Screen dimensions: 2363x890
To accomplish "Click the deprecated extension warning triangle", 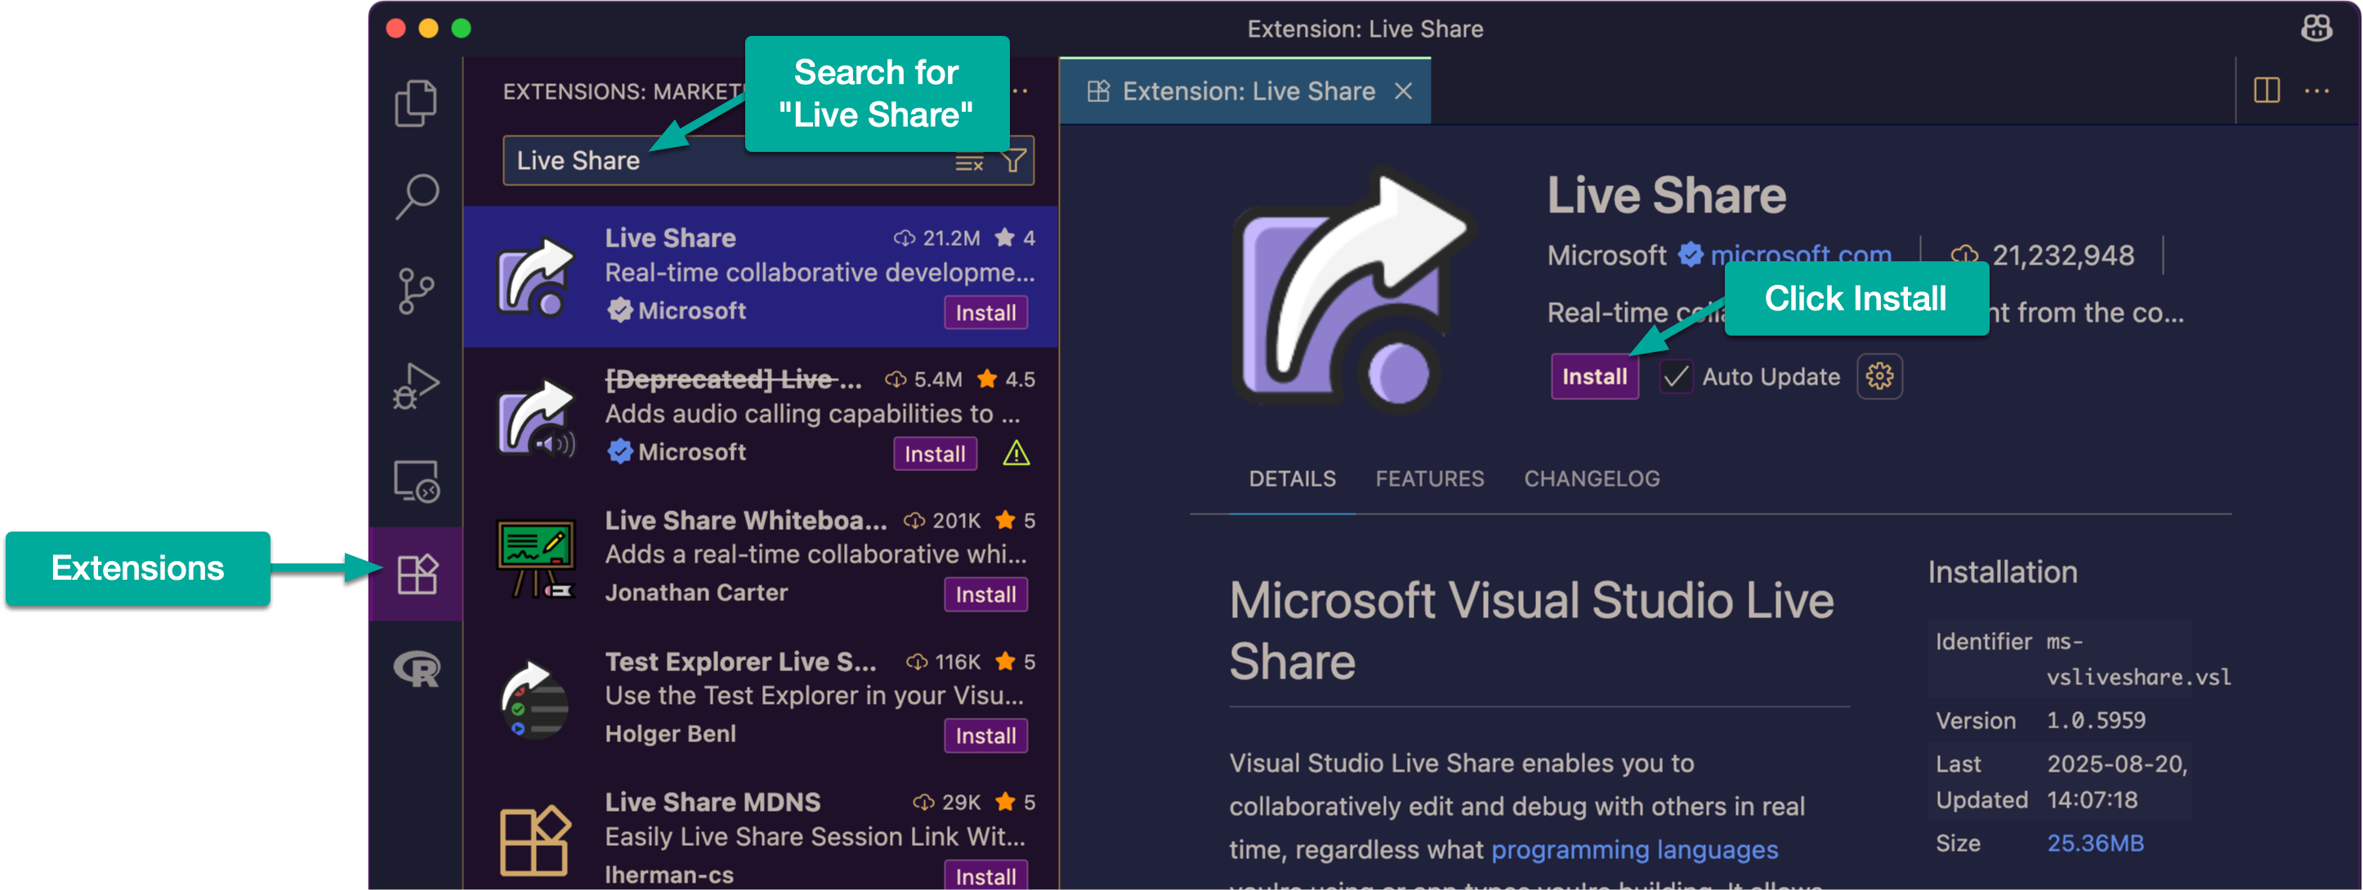I will point(1016,454).
